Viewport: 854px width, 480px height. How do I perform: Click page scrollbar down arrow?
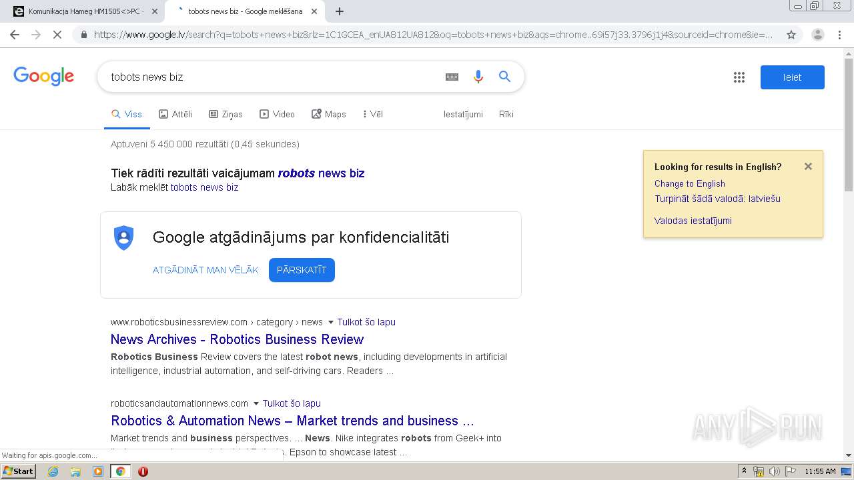pos(849,455)
